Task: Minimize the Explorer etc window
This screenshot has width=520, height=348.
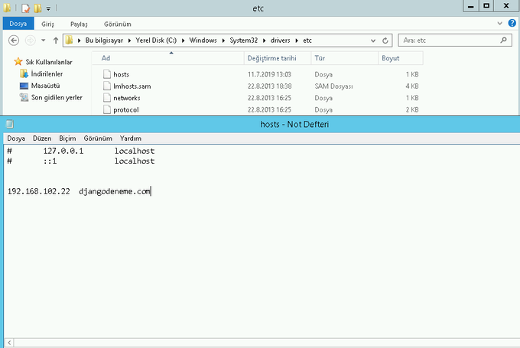Action: pos(470,6)
